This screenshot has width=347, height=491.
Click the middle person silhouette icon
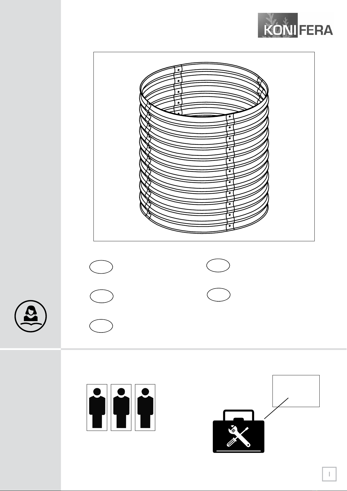tap(121, 407)
